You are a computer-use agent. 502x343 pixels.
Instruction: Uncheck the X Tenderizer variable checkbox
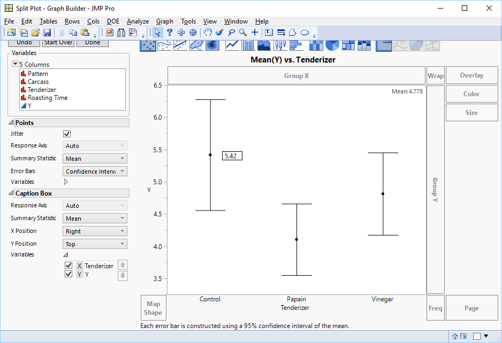[x=68, y=266]
